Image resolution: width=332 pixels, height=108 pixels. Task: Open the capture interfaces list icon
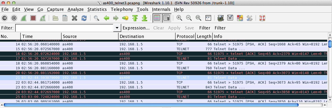(5, 18)
